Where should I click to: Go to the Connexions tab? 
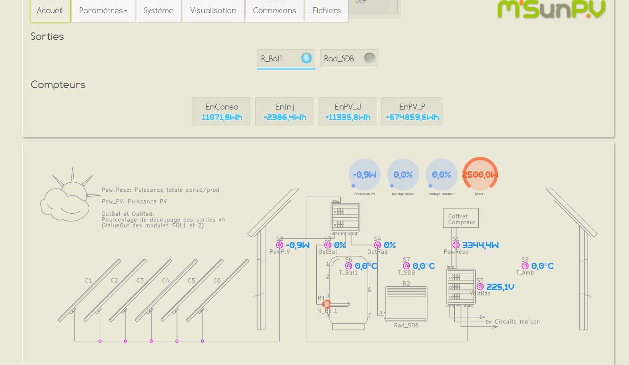click(274, 10)
